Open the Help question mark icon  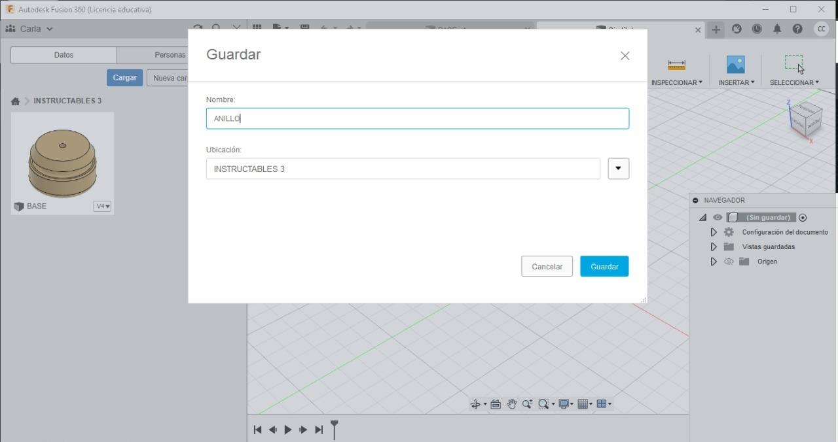coord(797,29)
